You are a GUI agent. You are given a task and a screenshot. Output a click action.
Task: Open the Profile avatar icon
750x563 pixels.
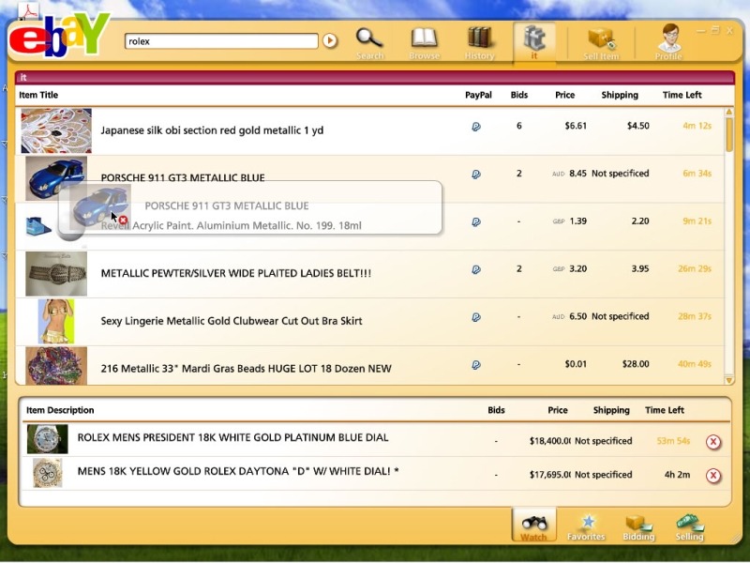click(x=668, y=41)
